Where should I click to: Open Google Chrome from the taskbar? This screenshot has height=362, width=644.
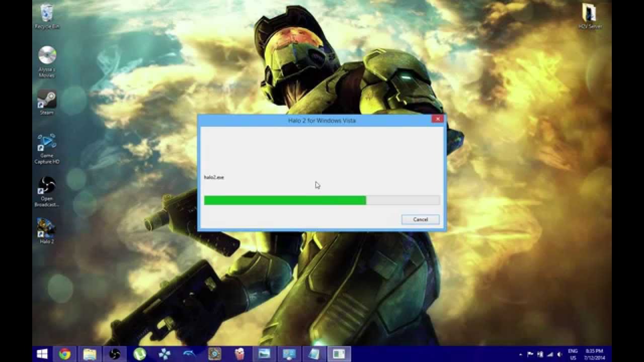pyautogui.click(x=64, y=354)
